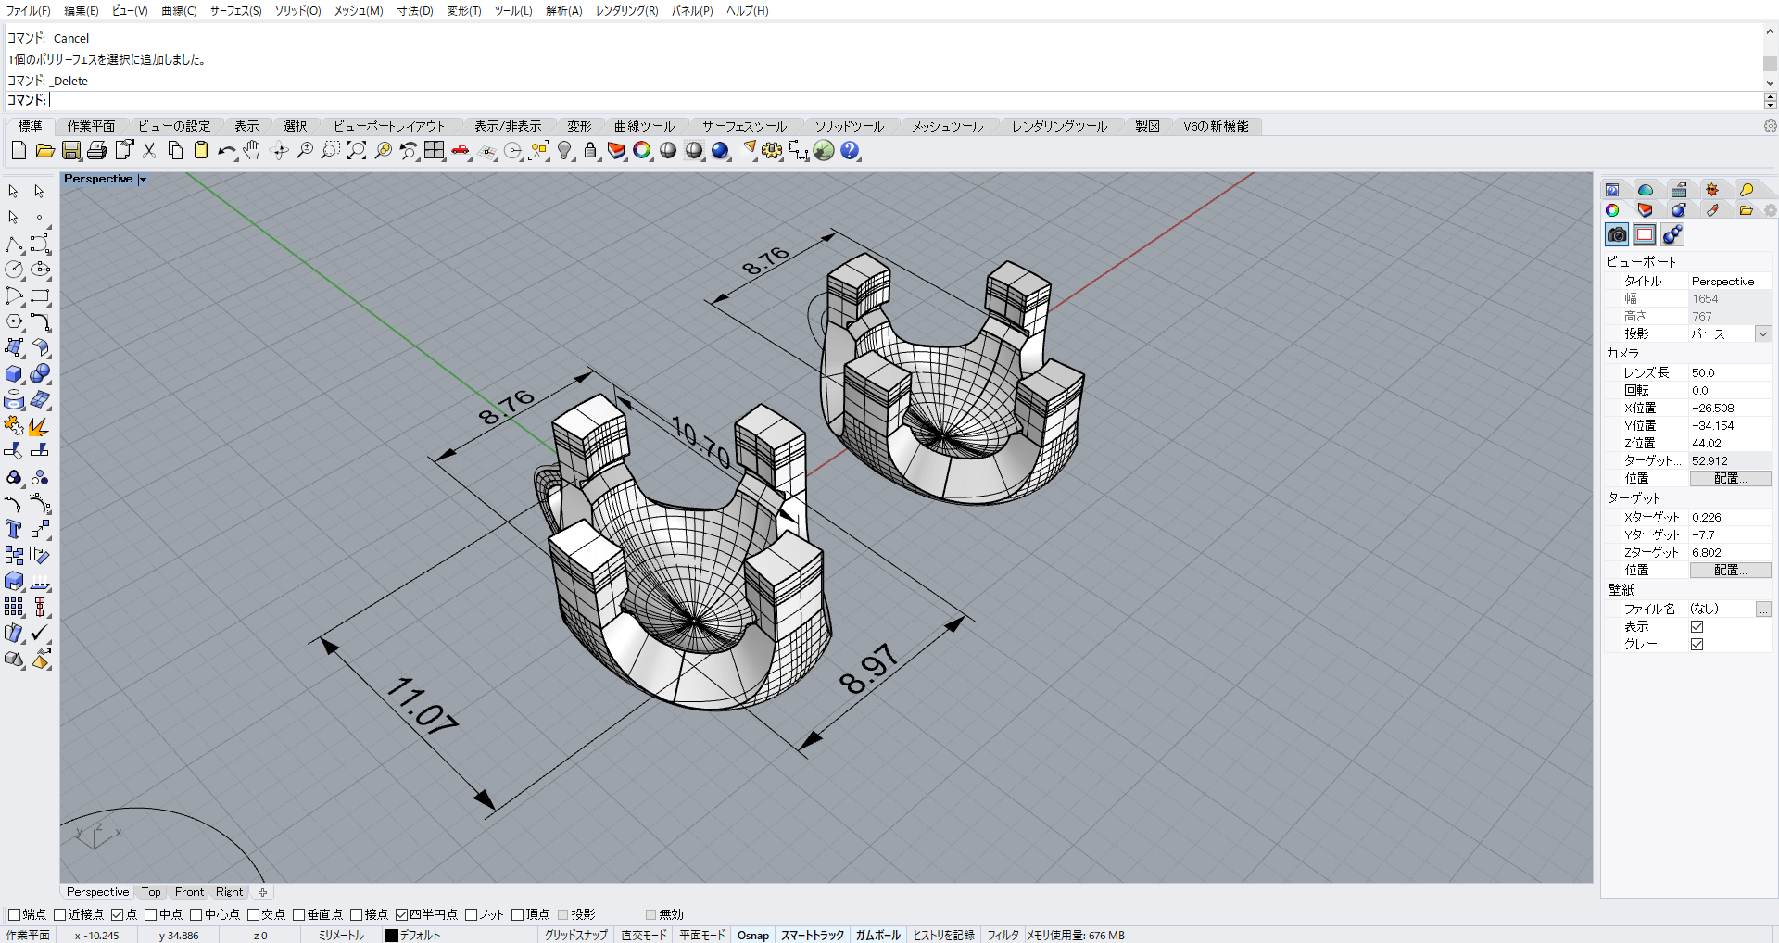Click the target 配置... button
Screen dimensions: 1779x943
point(1730,571)
